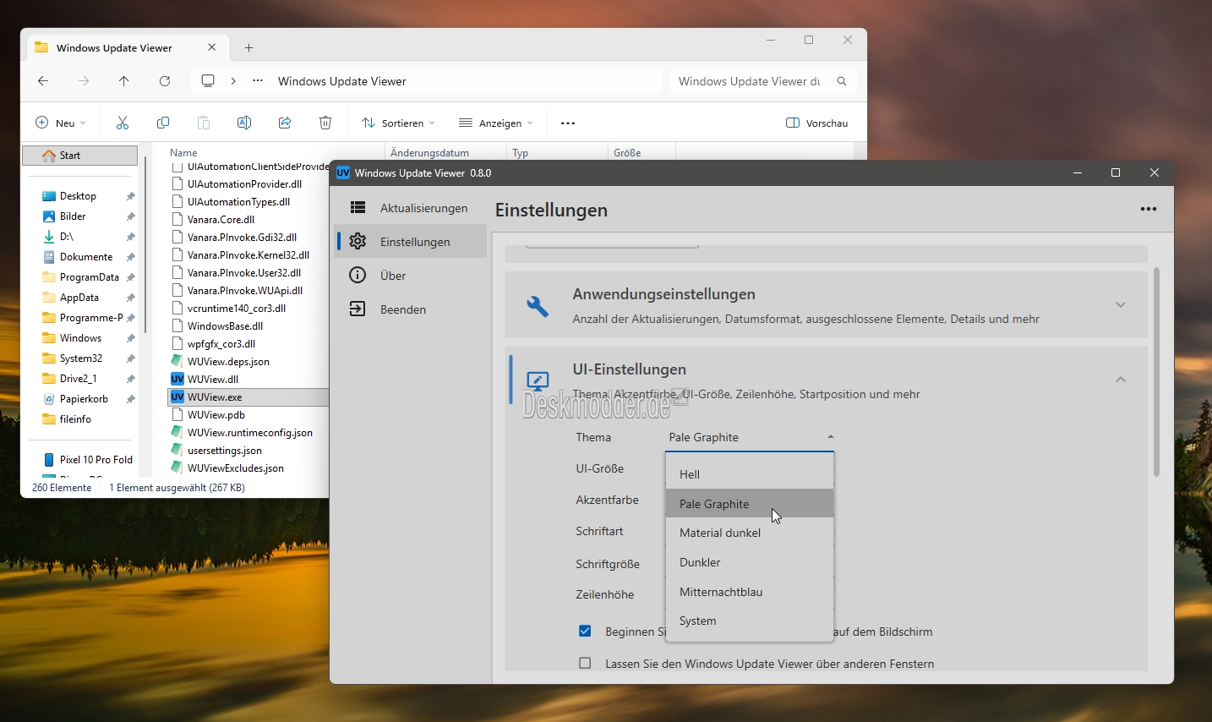Viewport: 1212px width, 722px height.
Task: Click the Explorer search magnifier icon
Action: point(842,81)
